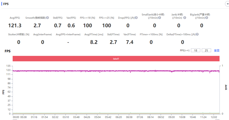This screenshot has width=229, height=120.
Task: Click Var(FTime) value 7.4
Action: [x=130, y=42]
